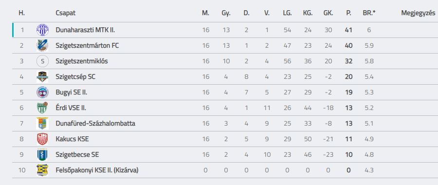Click the Bugyi SE II. team crest
The height and width of the screenshot is (185, 438).
[x=42, y=92]
